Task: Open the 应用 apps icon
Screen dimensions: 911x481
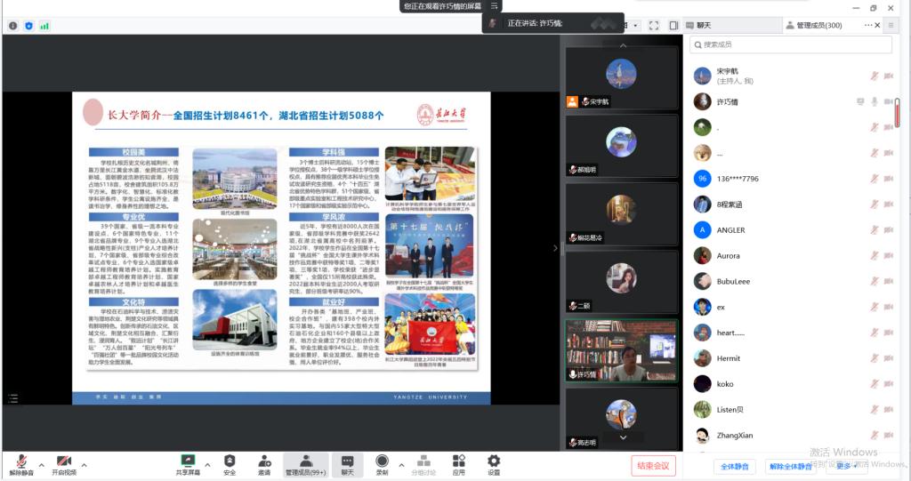Action: (x=458, y=461)
